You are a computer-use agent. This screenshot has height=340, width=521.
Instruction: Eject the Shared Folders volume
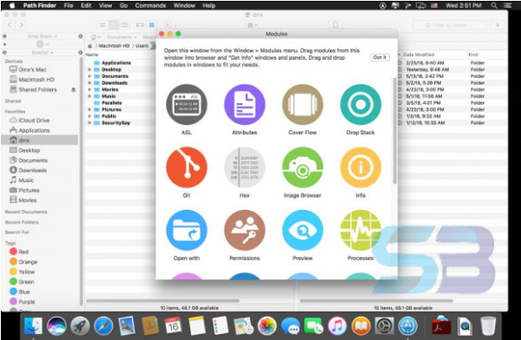coord(74,89)
